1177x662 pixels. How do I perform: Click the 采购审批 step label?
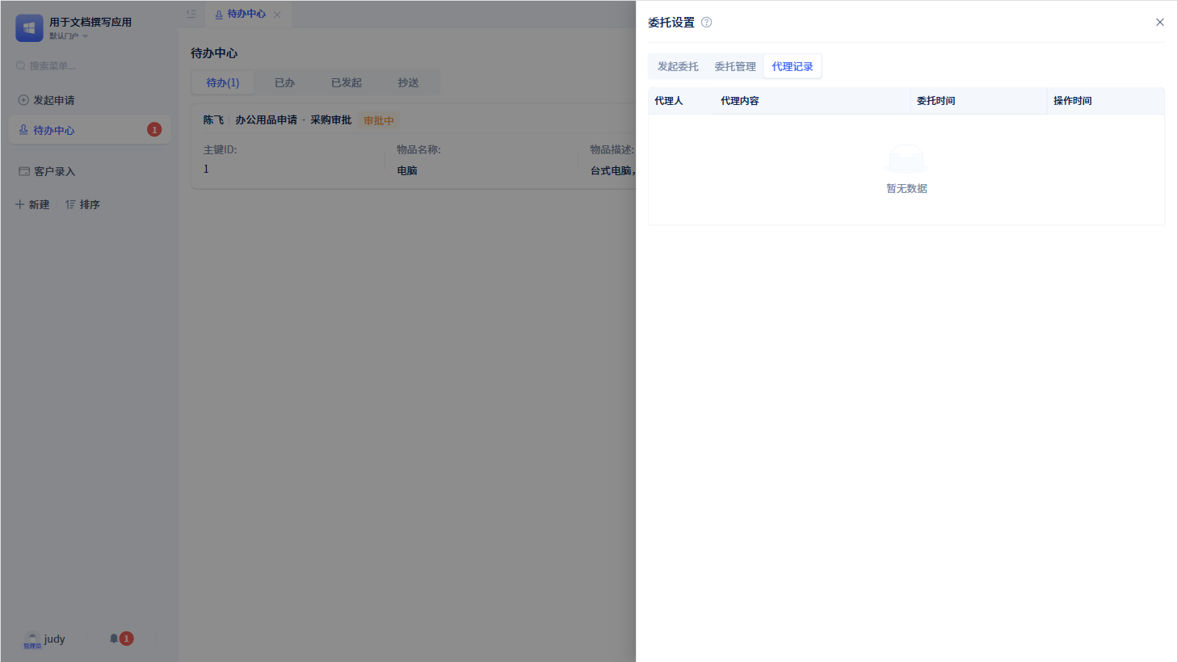[x=331, y=120]
